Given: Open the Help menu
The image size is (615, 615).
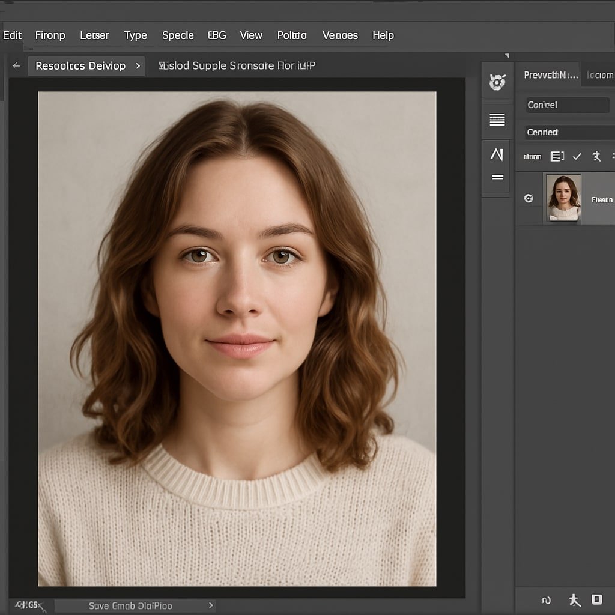Looking at the screenshot, I should pos(383,35).
